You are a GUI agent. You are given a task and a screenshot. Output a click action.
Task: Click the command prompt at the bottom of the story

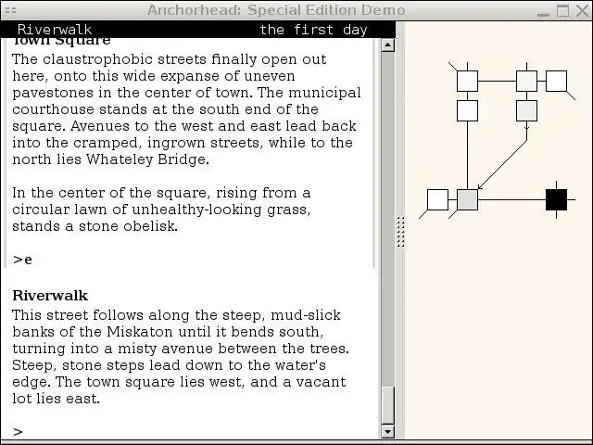[x=18, y=432]
